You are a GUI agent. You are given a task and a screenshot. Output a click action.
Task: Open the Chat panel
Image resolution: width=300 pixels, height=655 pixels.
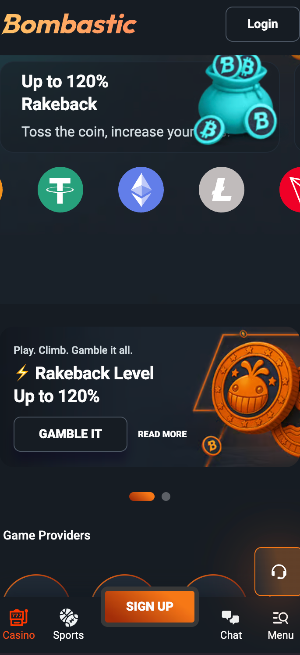[x=231, y=625]
